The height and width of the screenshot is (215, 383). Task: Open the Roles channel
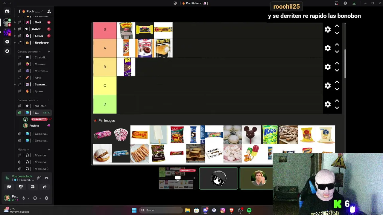click(34, 29)
